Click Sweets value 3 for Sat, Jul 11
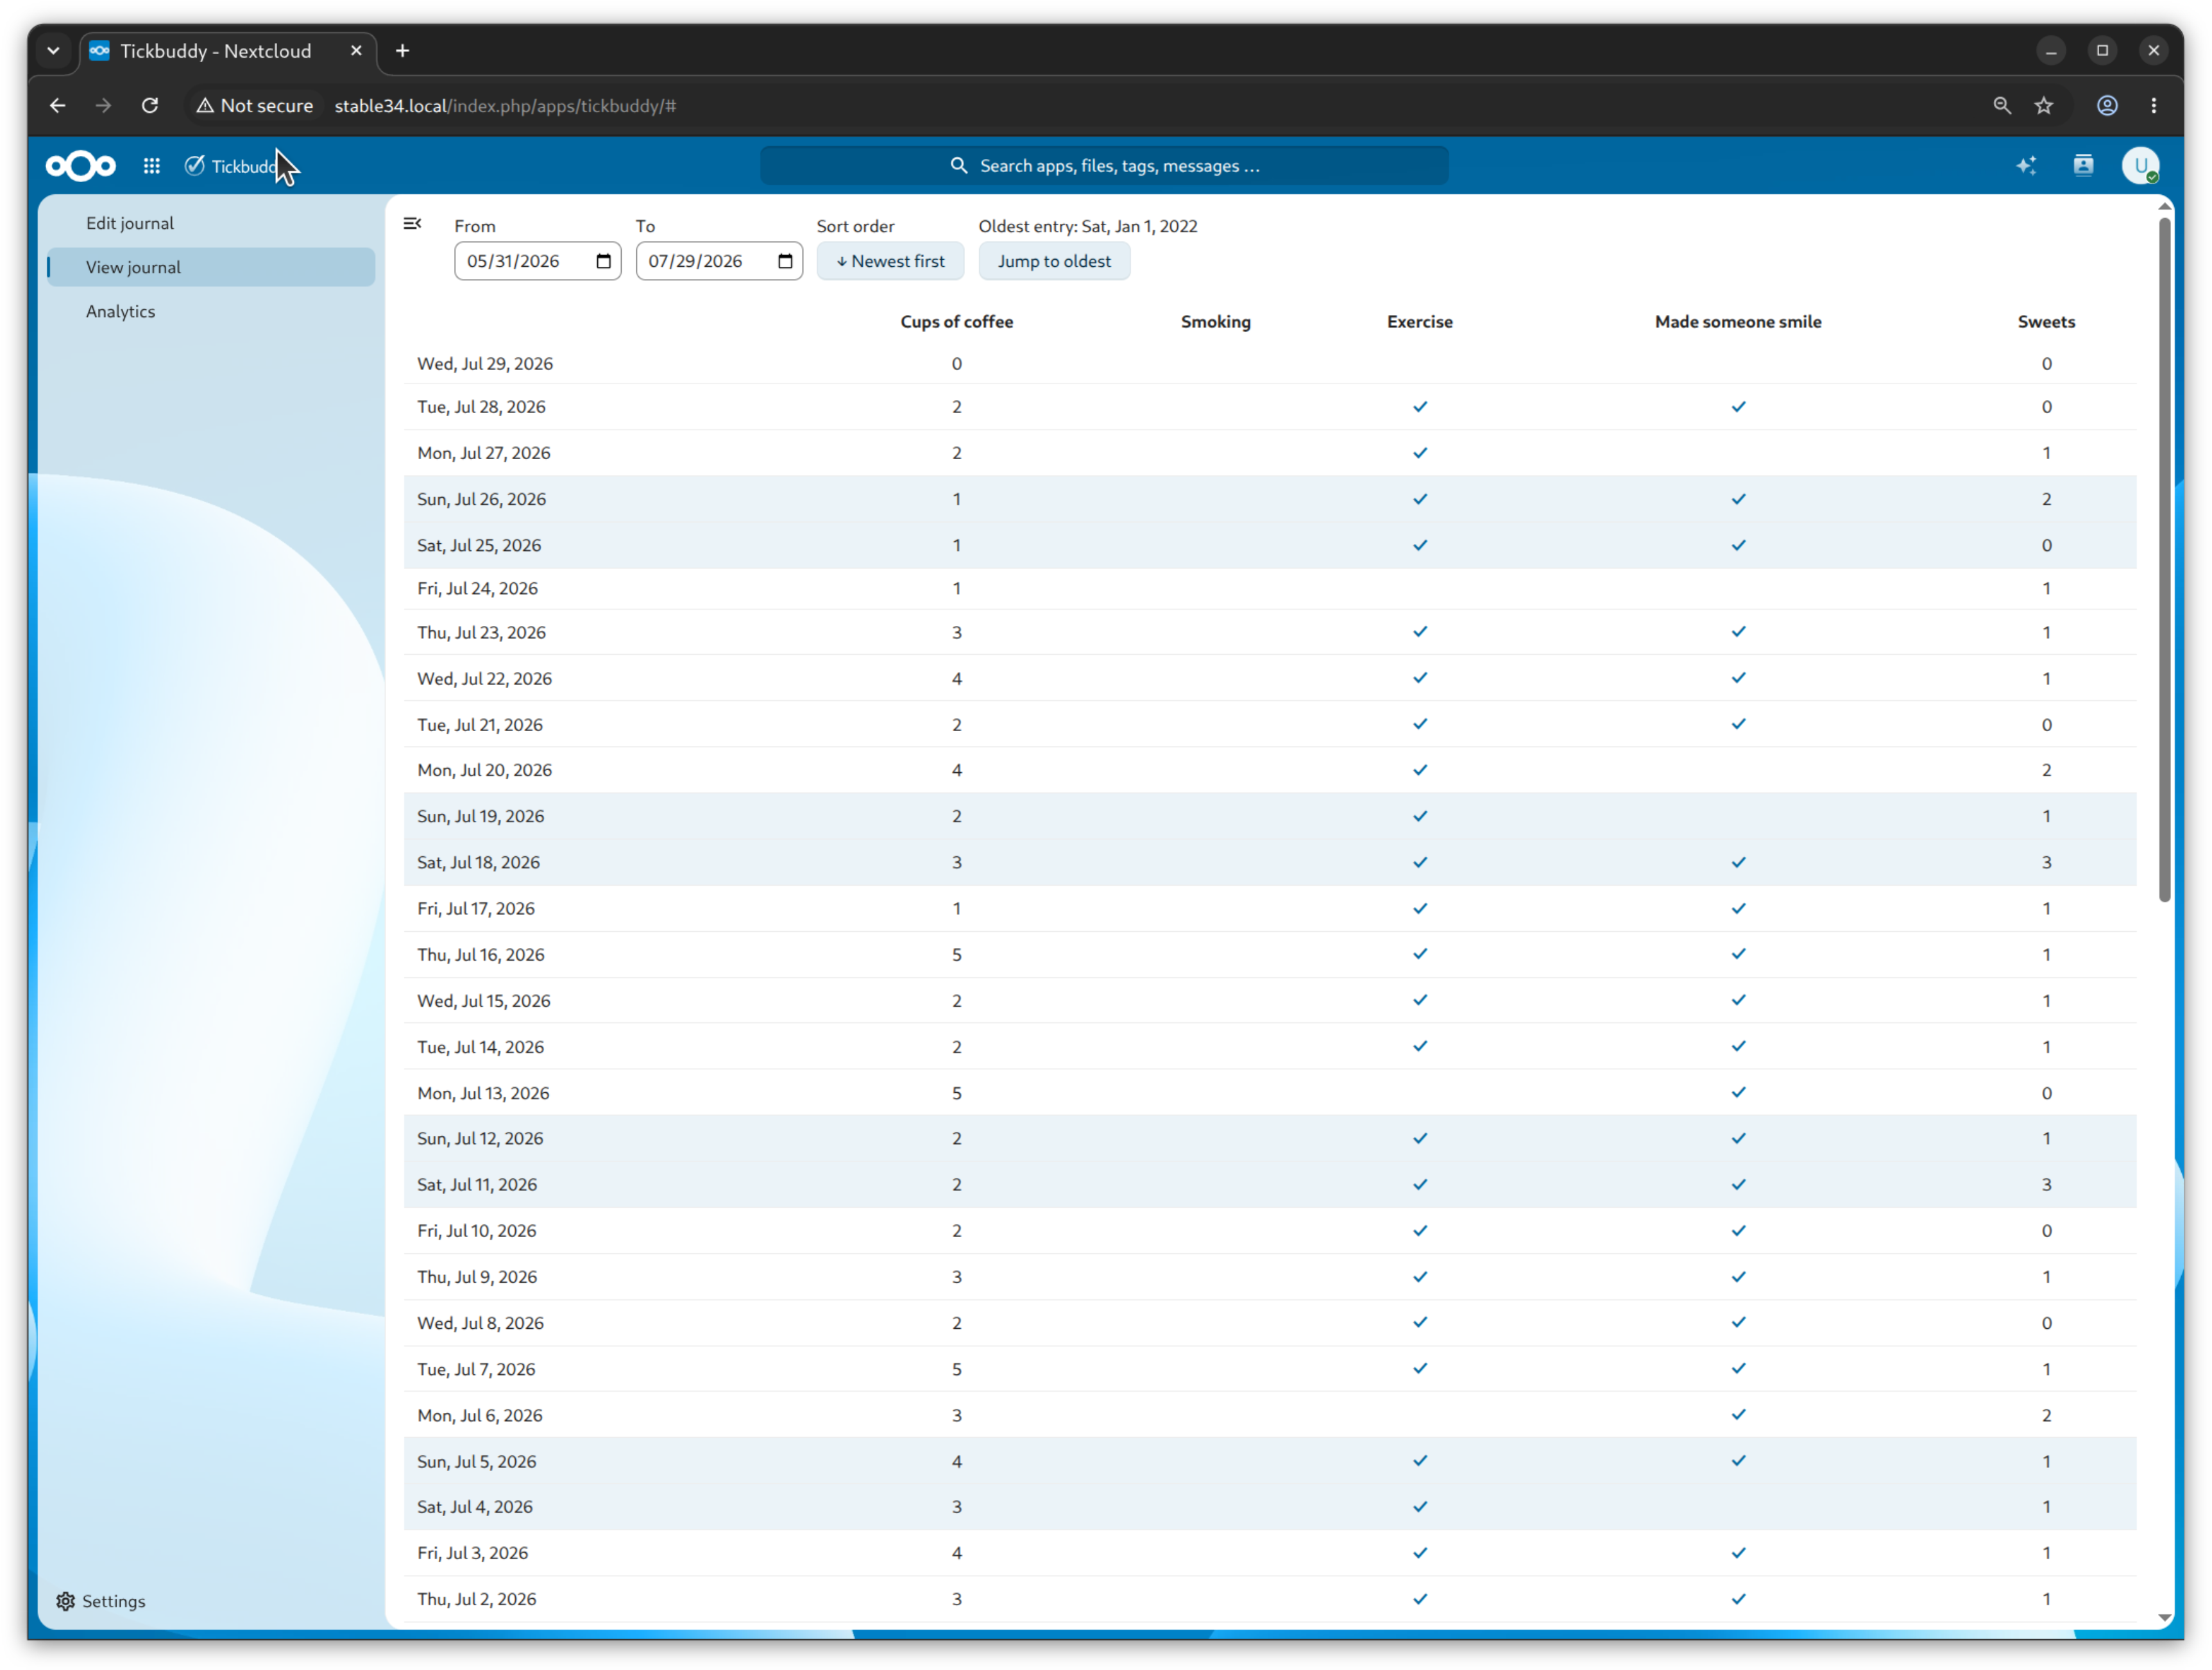The width and height of the screenshot is (2212, 1670). [2046, 1185]
